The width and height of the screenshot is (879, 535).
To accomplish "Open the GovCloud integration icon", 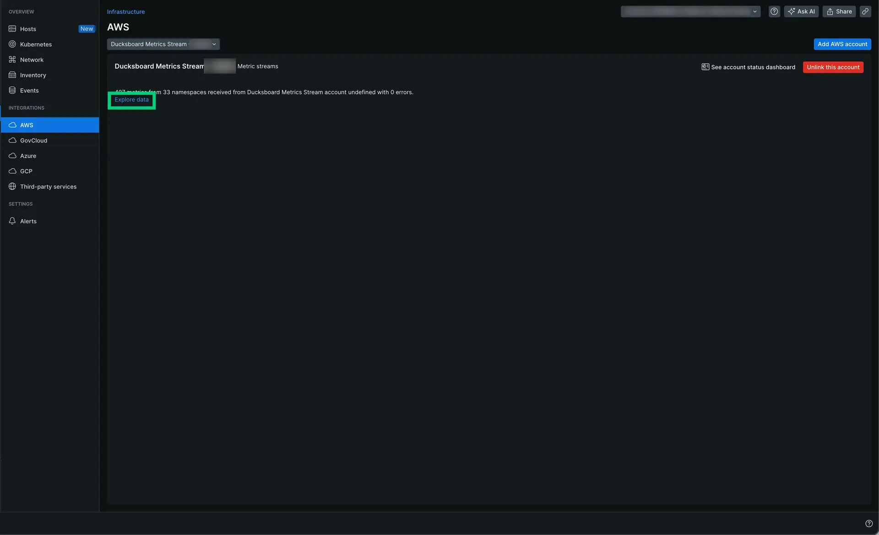I will (x=12, y=140).
